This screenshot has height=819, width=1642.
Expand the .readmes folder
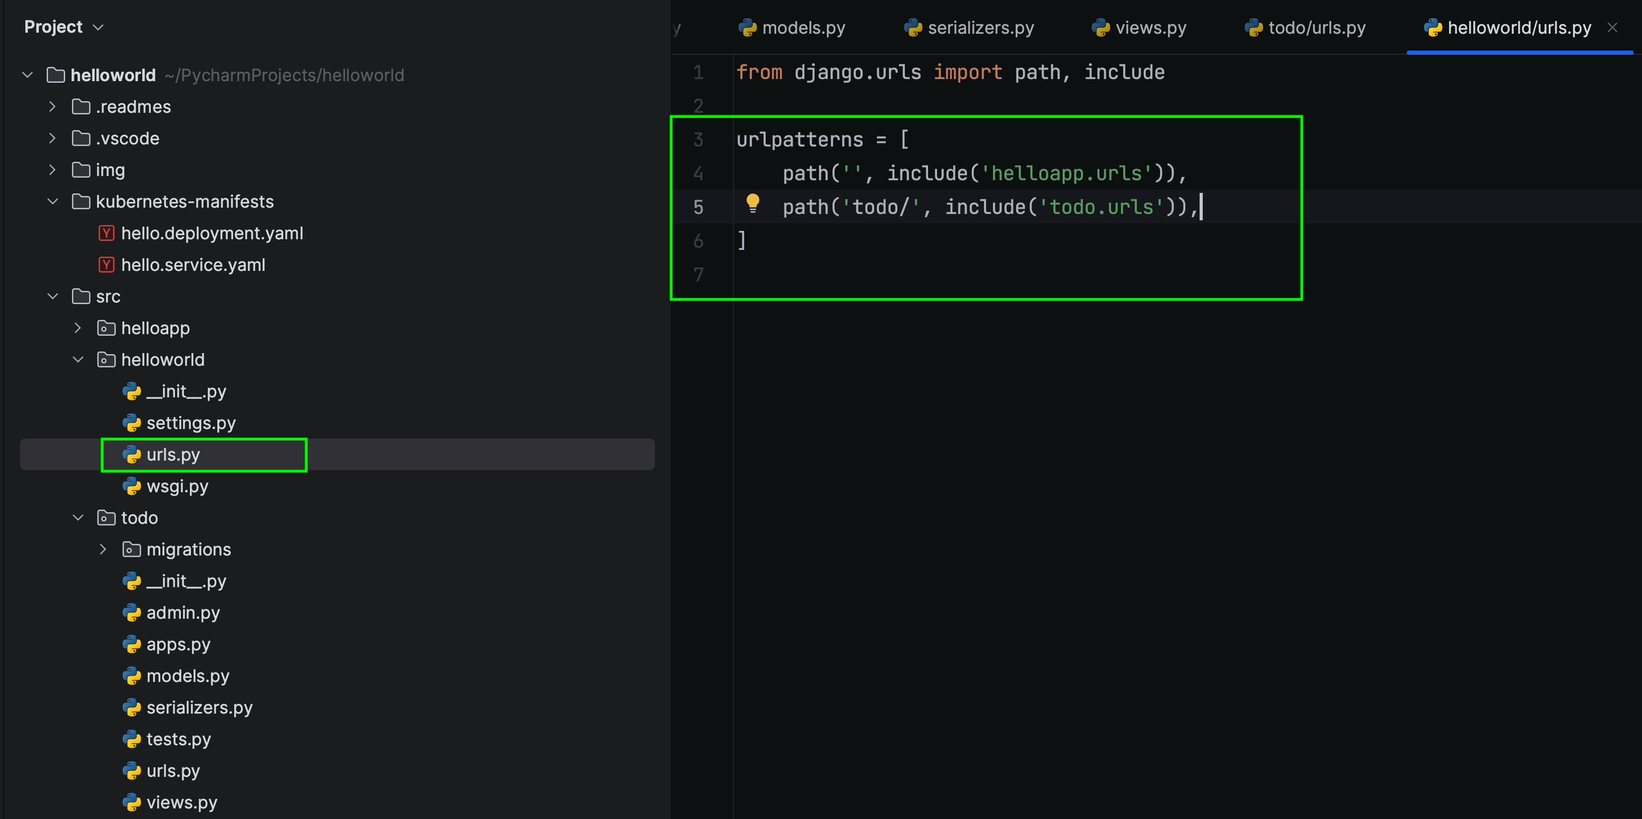52,106
